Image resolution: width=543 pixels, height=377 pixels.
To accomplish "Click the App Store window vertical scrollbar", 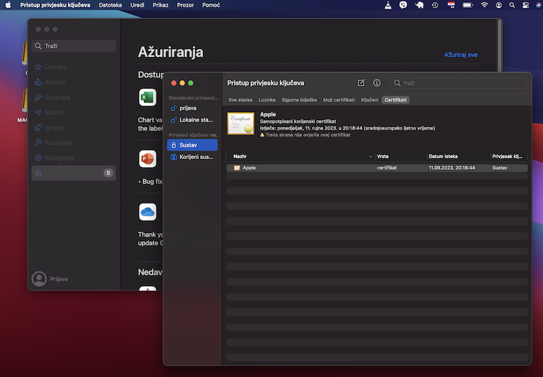I will point(500,45).
